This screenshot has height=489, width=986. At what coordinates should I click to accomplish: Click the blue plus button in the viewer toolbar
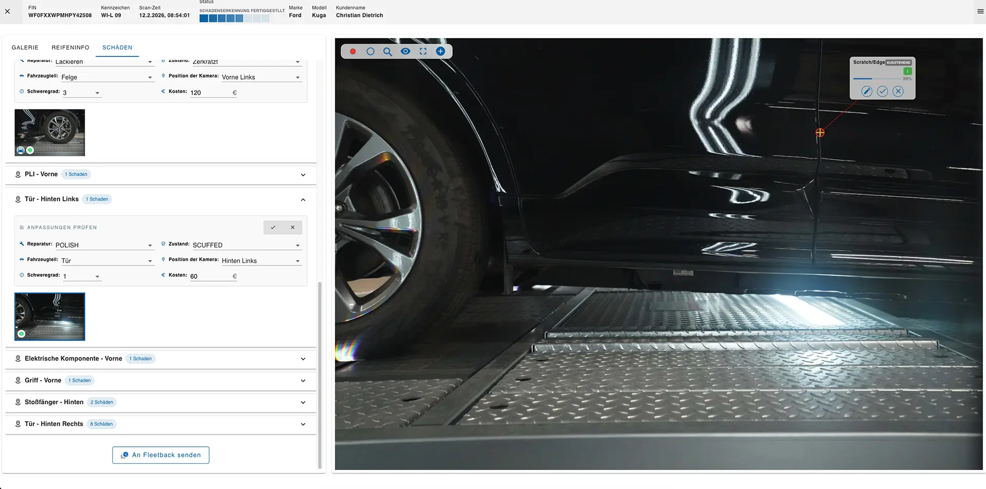441,51
